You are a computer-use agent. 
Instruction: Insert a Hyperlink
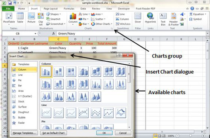[x=150, y=18]
